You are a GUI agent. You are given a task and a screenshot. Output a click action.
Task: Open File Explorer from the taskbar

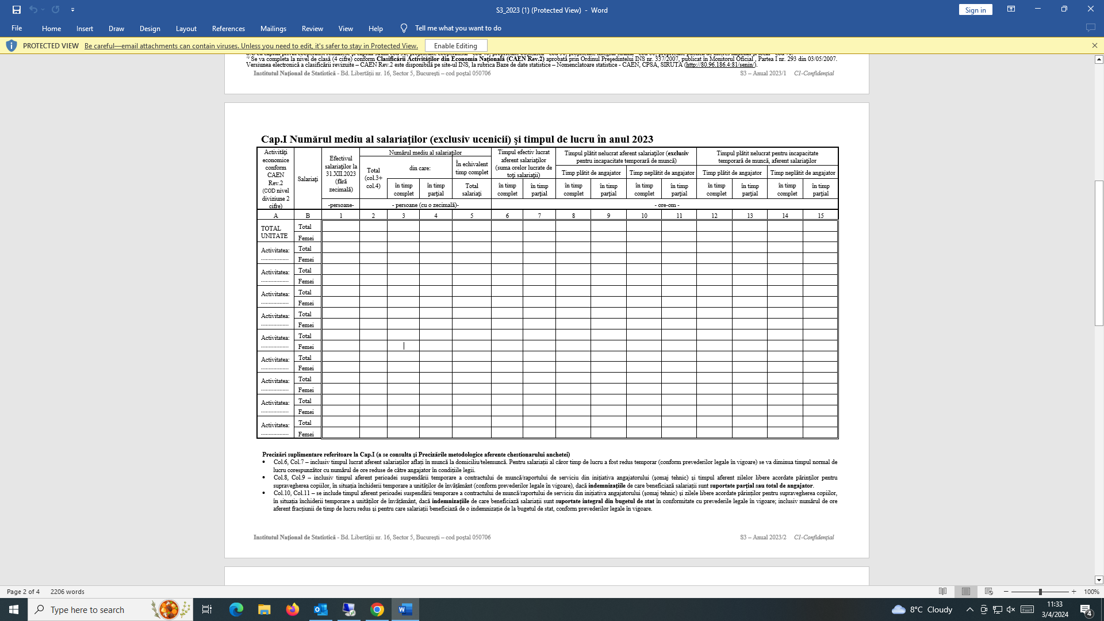click(264, 609)
